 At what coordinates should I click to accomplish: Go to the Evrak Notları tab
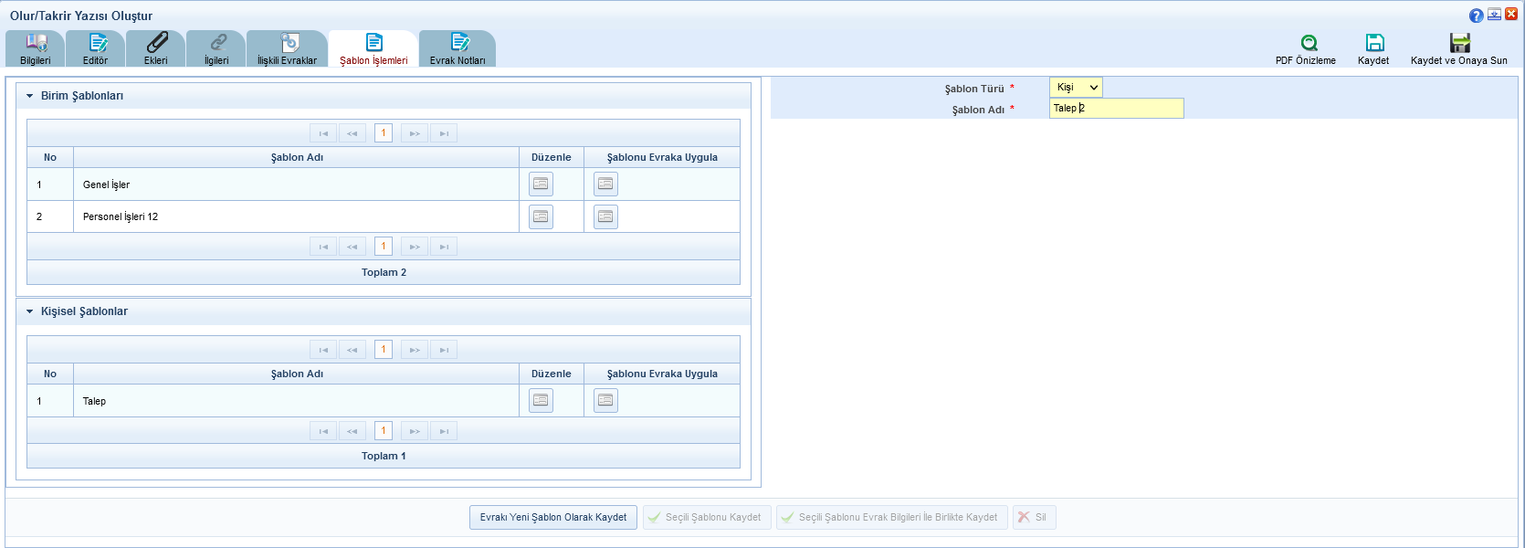point(457,49)
